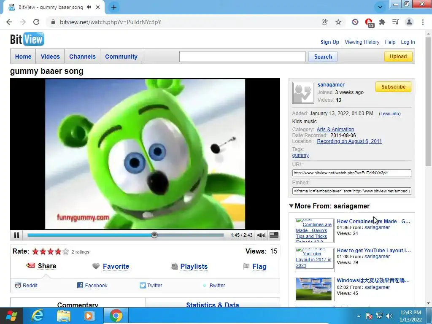Rate the video one star
Screen dimensions: 432x324
pos(35,251)
